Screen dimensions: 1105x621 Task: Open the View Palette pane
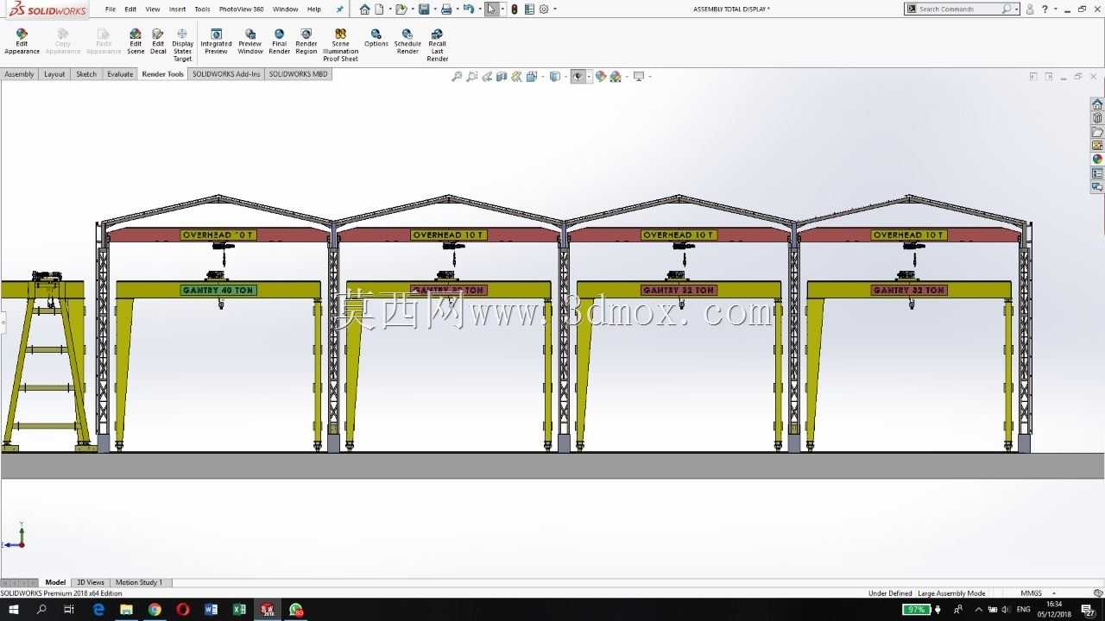(x=1097, y=146)
